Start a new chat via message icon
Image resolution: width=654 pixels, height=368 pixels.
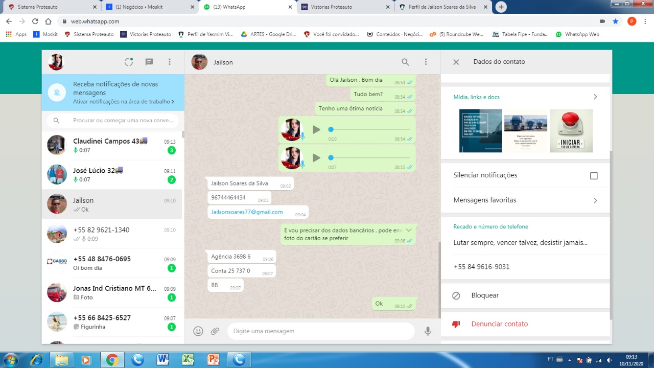[149, 62]
